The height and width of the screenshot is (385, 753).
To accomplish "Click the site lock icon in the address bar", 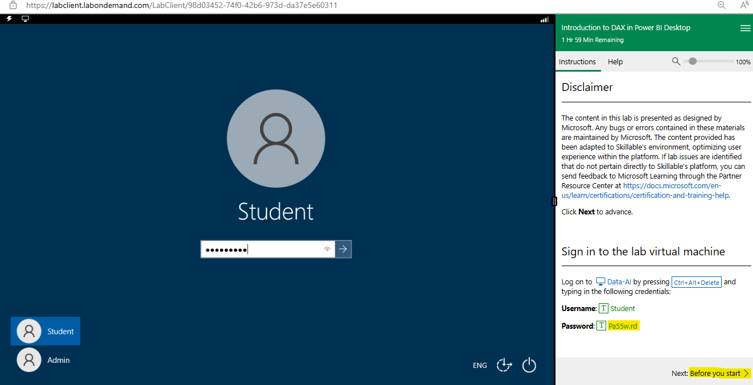I will 13,5.
